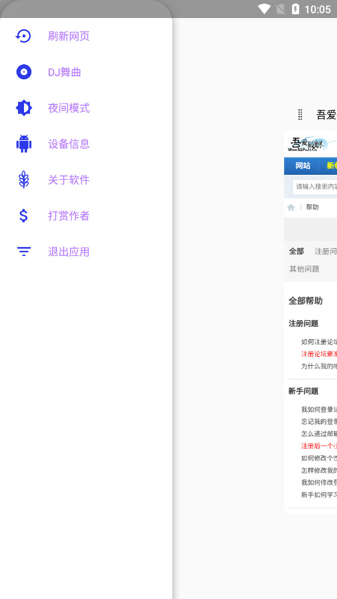
Task: Tap the Wi-Fi status bar icon
Action: click(x=264, y=9)
